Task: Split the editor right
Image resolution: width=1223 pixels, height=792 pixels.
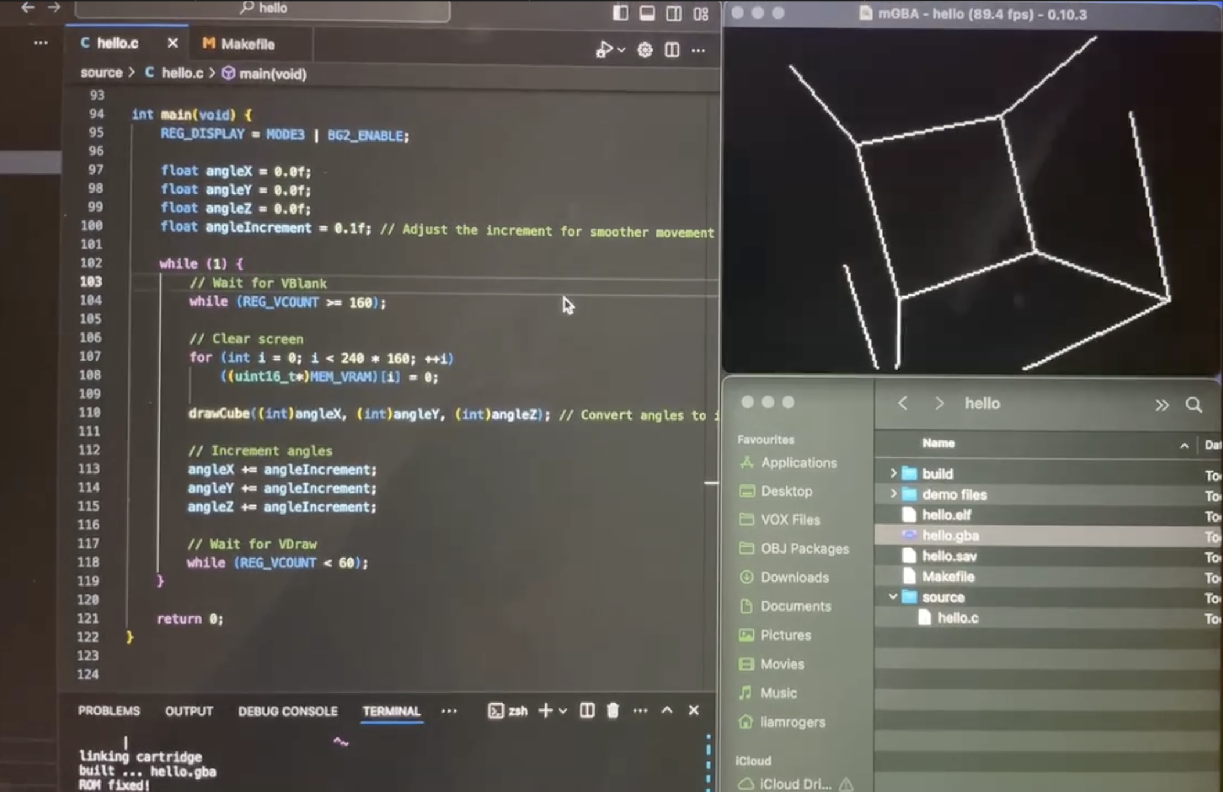Action: pyautogui.click(x=672, y=50)
